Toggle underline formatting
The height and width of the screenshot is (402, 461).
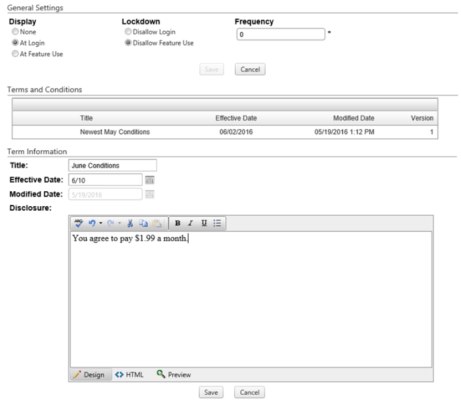[204, 223]
